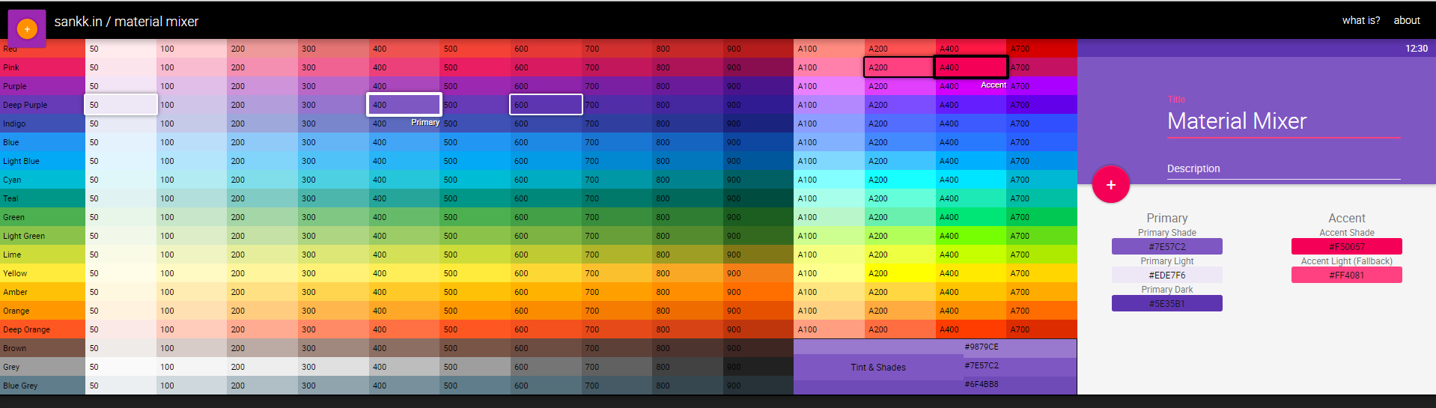Screen dimensions: 1436x408
Task: Focus the Description input field
Action: (1283, 168)
